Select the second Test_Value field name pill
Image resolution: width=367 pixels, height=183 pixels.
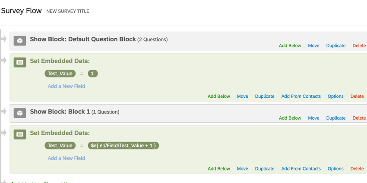pos(60,146)
